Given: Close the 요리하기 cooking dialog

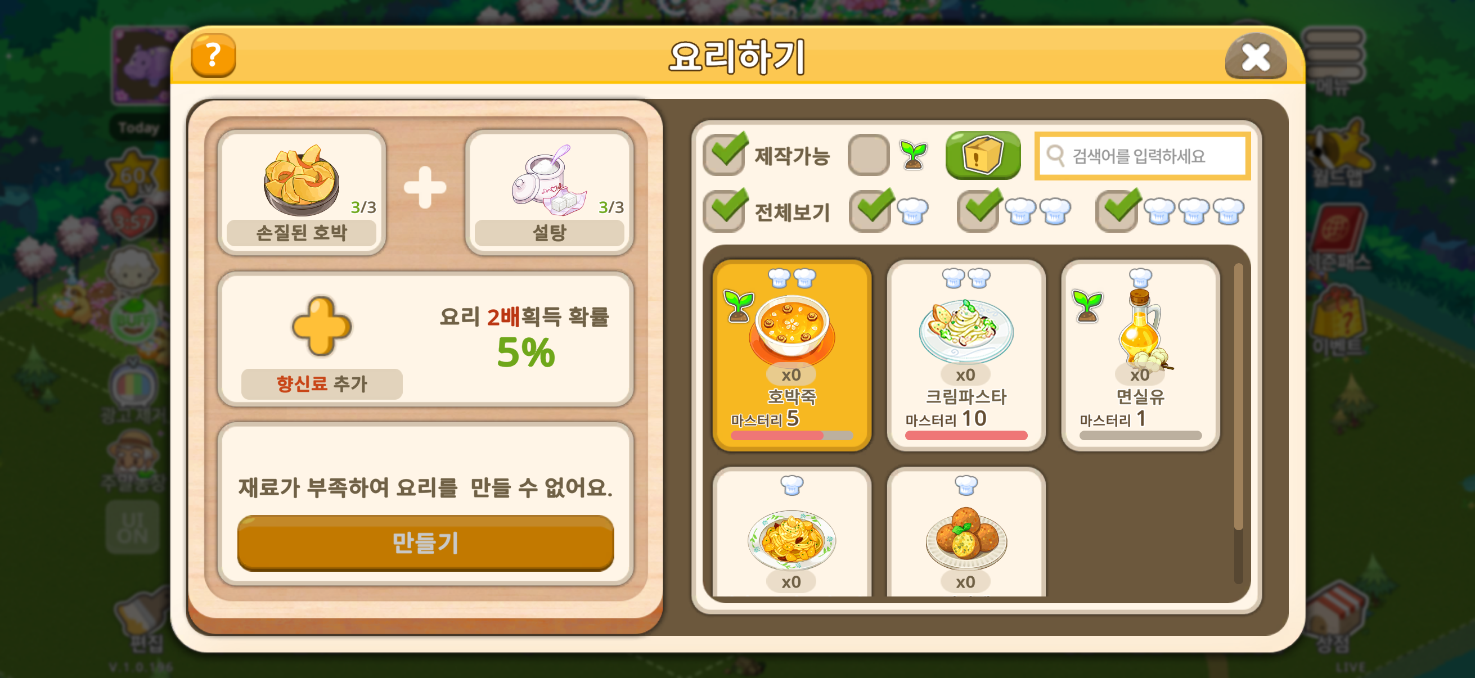Looking at the screenshot, I should coord(1255,57).
